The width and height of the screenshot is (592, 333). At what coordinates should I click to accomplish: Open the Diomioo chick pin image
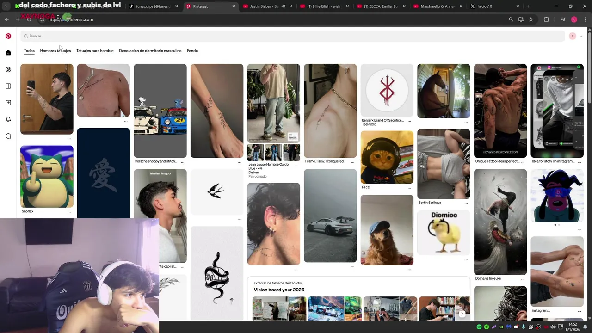(x=444, y=233)
